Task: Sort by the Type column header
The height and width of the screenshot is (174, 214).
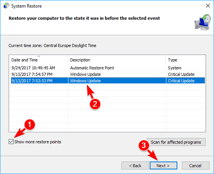Action: point(185,60)
